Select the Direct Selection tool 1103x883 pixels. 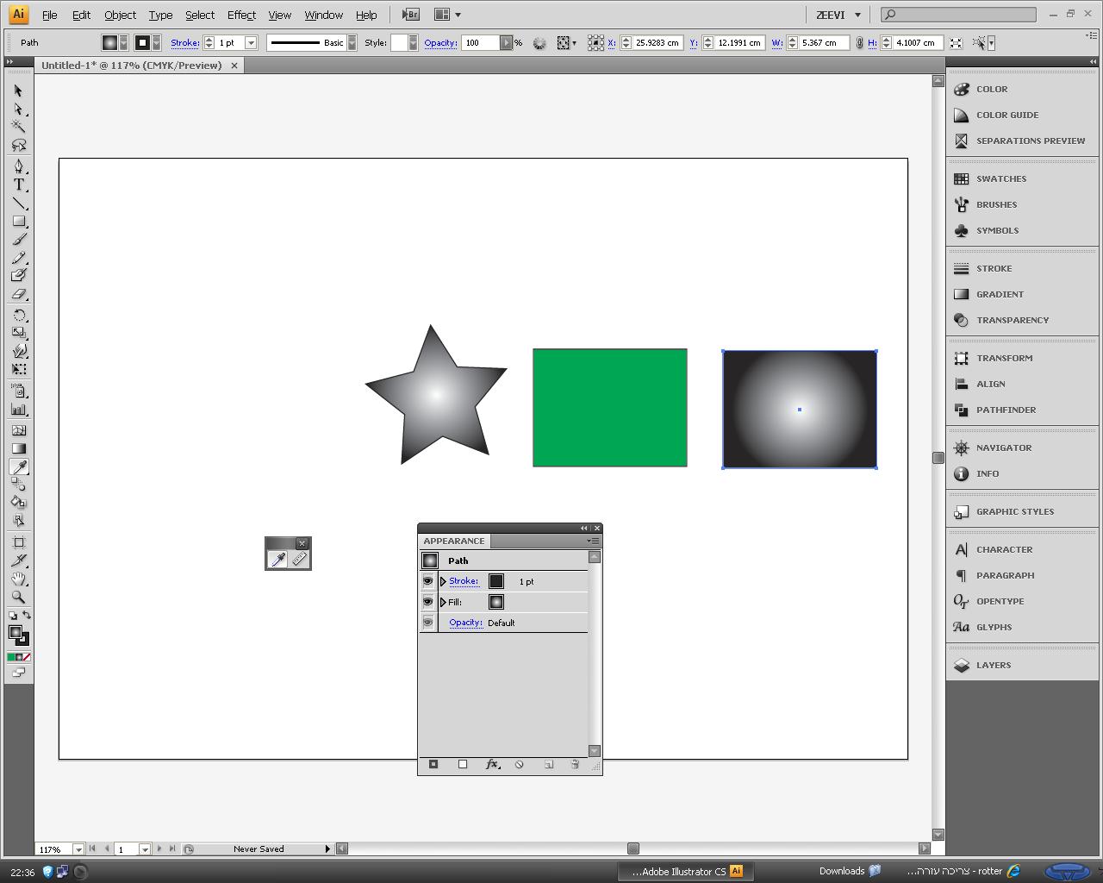click(x=18, y=109)
